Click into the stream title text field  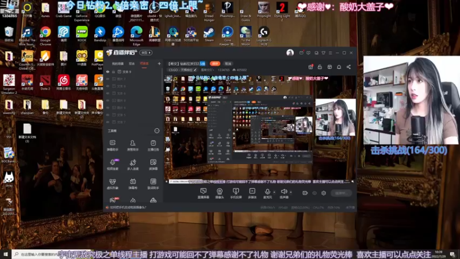click(186, 63)
